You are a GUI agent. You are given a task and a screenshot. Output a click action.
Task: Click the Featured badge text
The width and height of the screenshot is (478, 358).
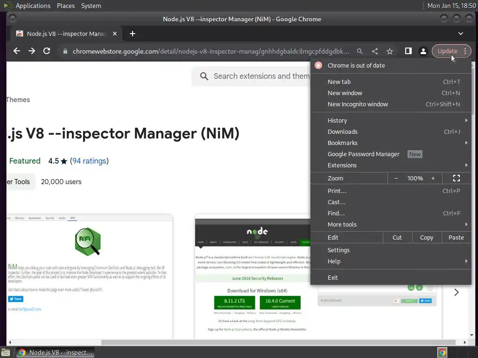tap(25, 161)
